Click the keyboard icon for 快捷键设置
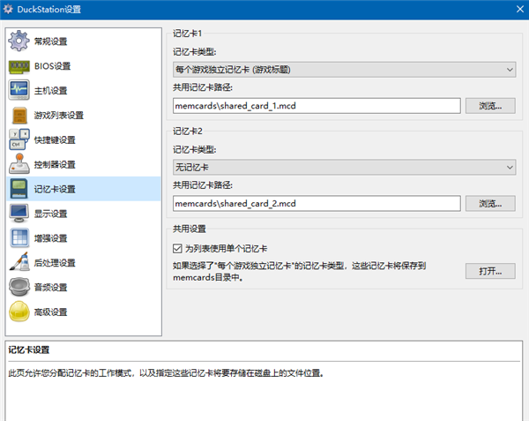Screen dimensions: 529x421 pos(19,140)
